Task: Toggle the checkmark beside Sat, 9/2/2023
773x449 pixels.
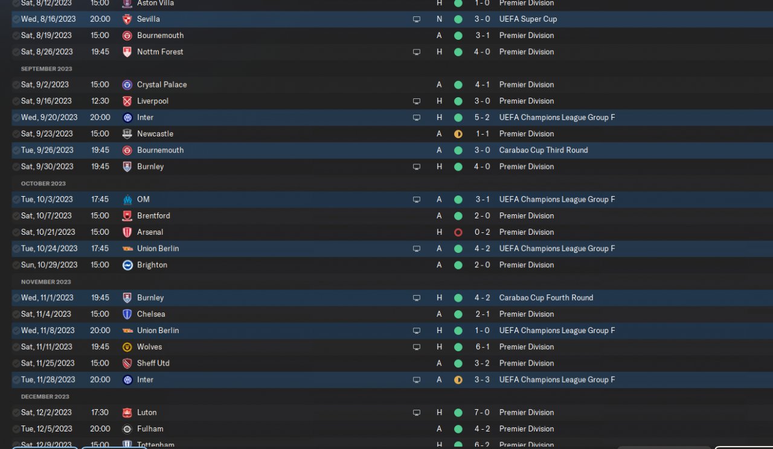Action: coord(16,85)
